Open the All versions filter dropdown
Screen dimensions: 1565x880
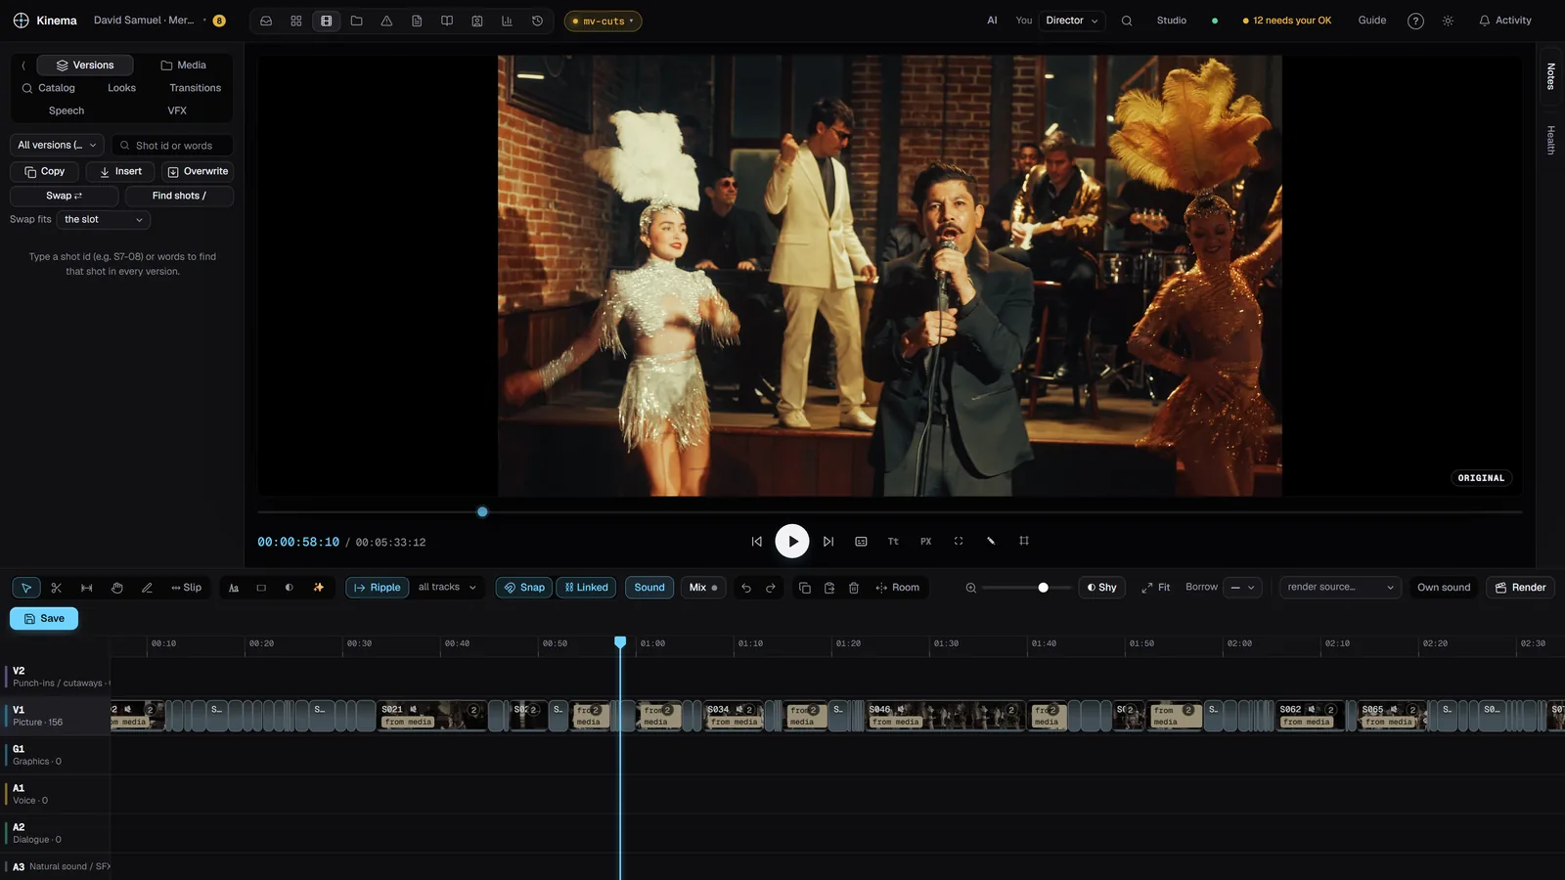58,145
